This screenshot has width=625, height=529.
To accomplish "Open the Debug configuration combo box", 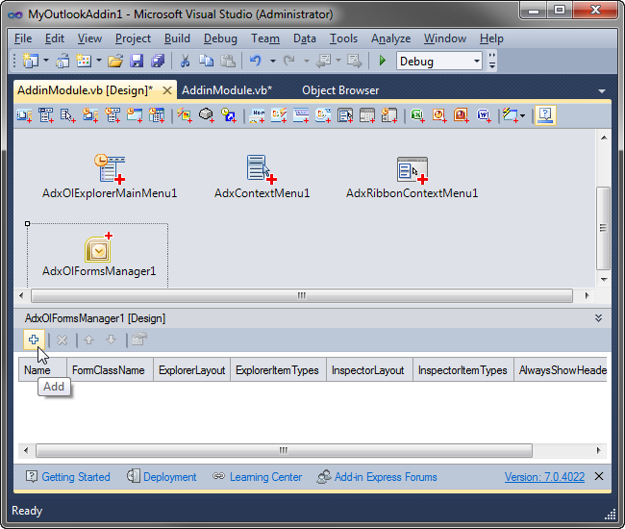I will coord(438,62).
